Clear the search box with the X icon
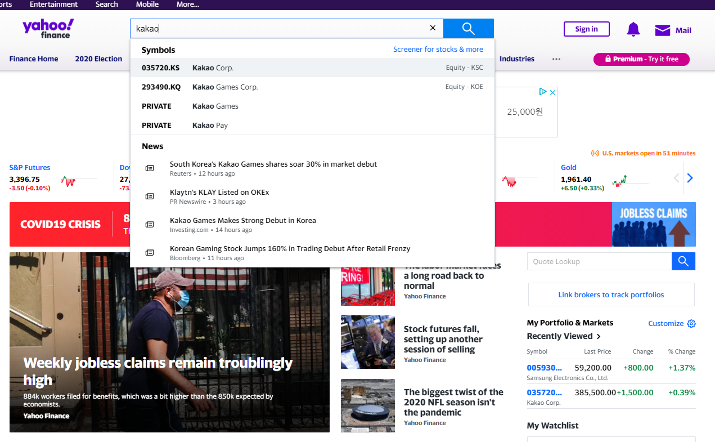 point(433,28)
